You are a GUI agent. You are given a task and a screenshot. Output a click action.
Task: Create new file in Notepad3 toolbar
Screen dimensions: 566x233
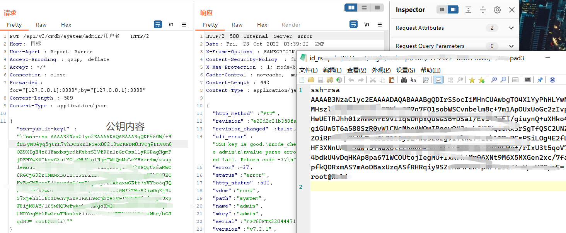tap(302, 80)
